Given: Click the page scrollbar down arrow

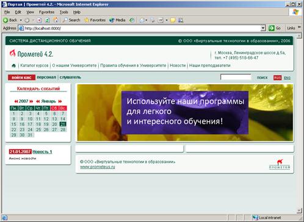Looking at the screenshot, I should (x=299, y=210).
